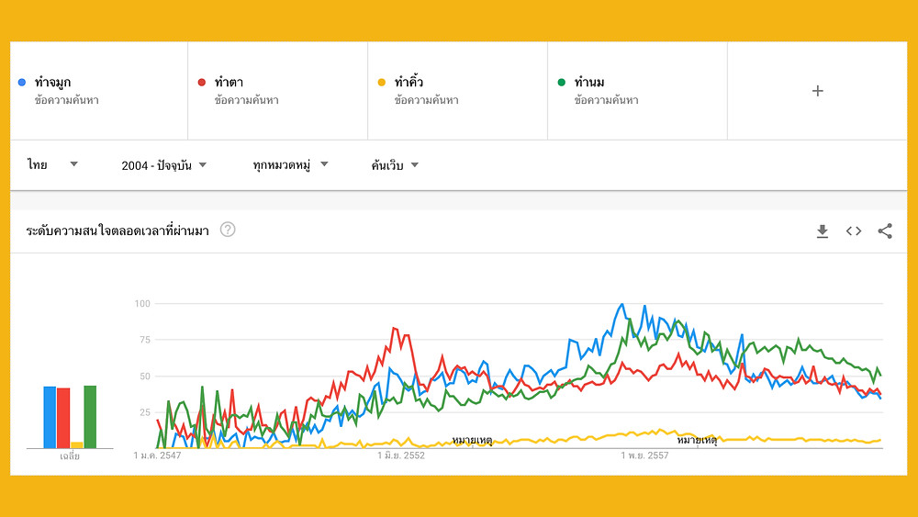Viewport: 918px width, 517px height.
Task: Click the green dot beside ทำนม
Action: pos(562,83)
